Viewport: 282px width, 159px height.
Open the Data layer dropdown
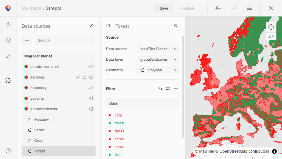pos(158,59)
